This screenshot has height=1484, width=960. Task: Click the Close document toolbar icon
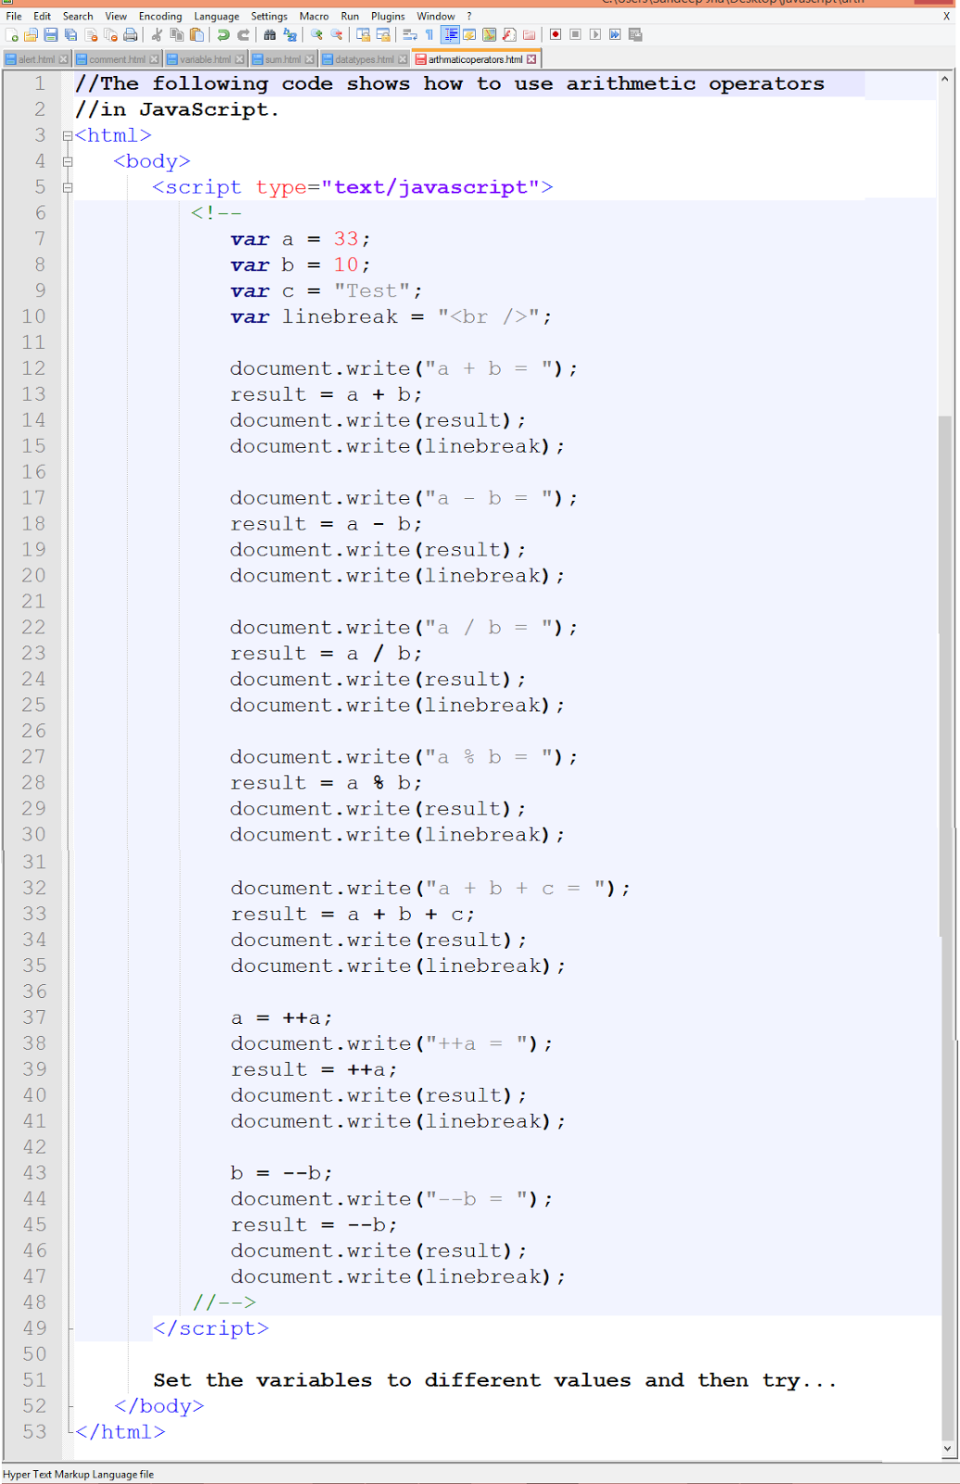[91, 34]
